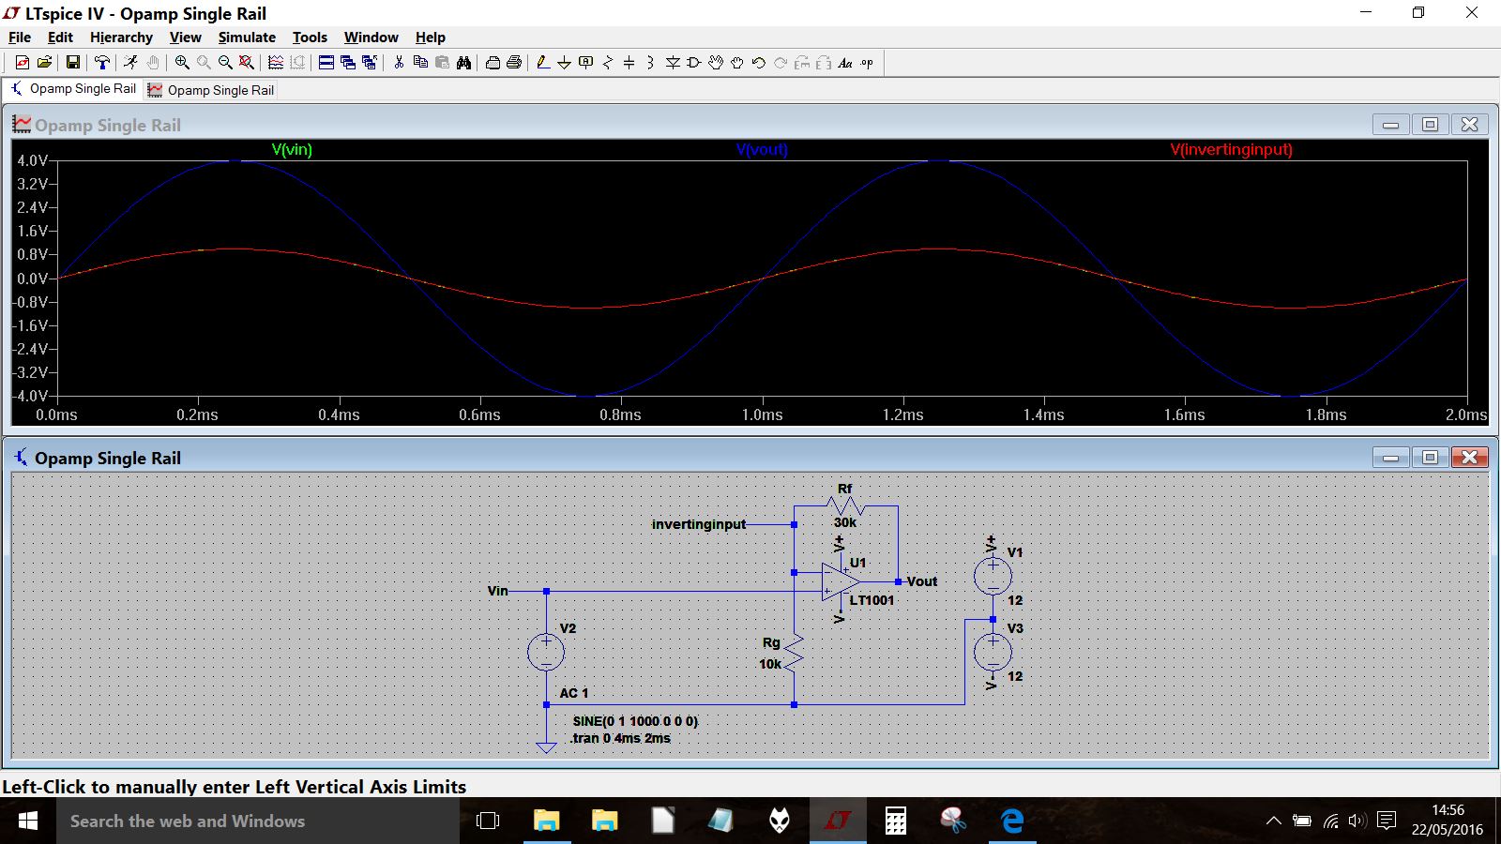The width and height of the screenshot is (1501, 844).
Task: Click the V(vout) trace label
Action: [x=762, y=149]
